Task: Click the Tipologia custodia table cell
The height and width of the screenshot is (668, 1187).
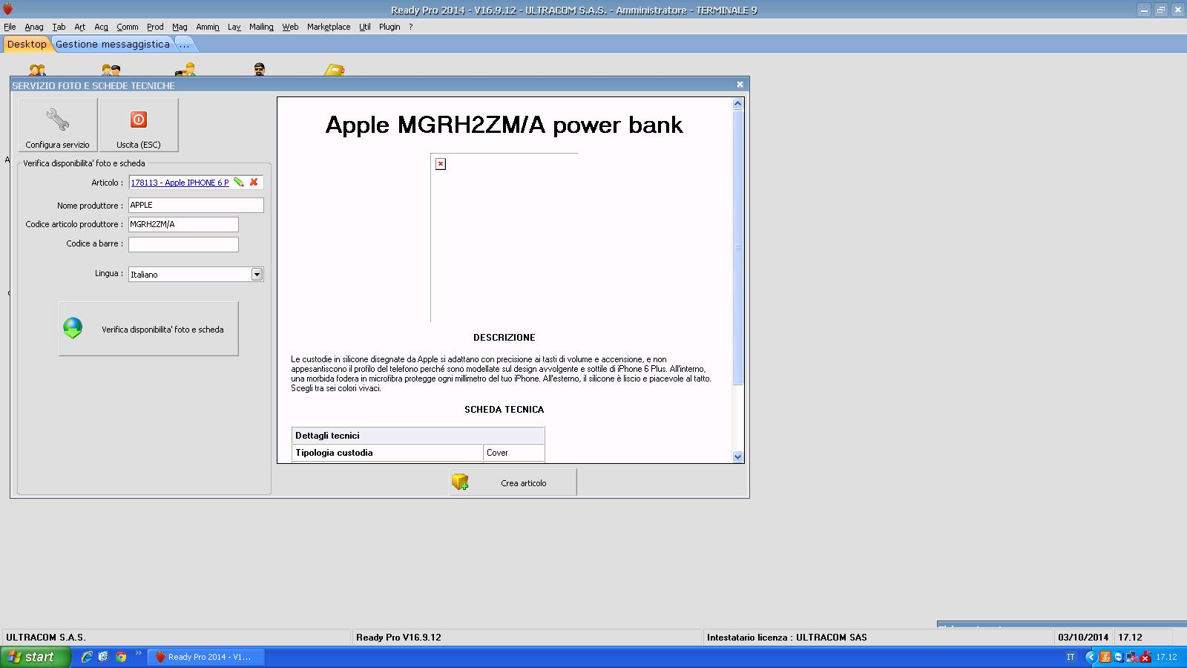Action: [387, 453]
